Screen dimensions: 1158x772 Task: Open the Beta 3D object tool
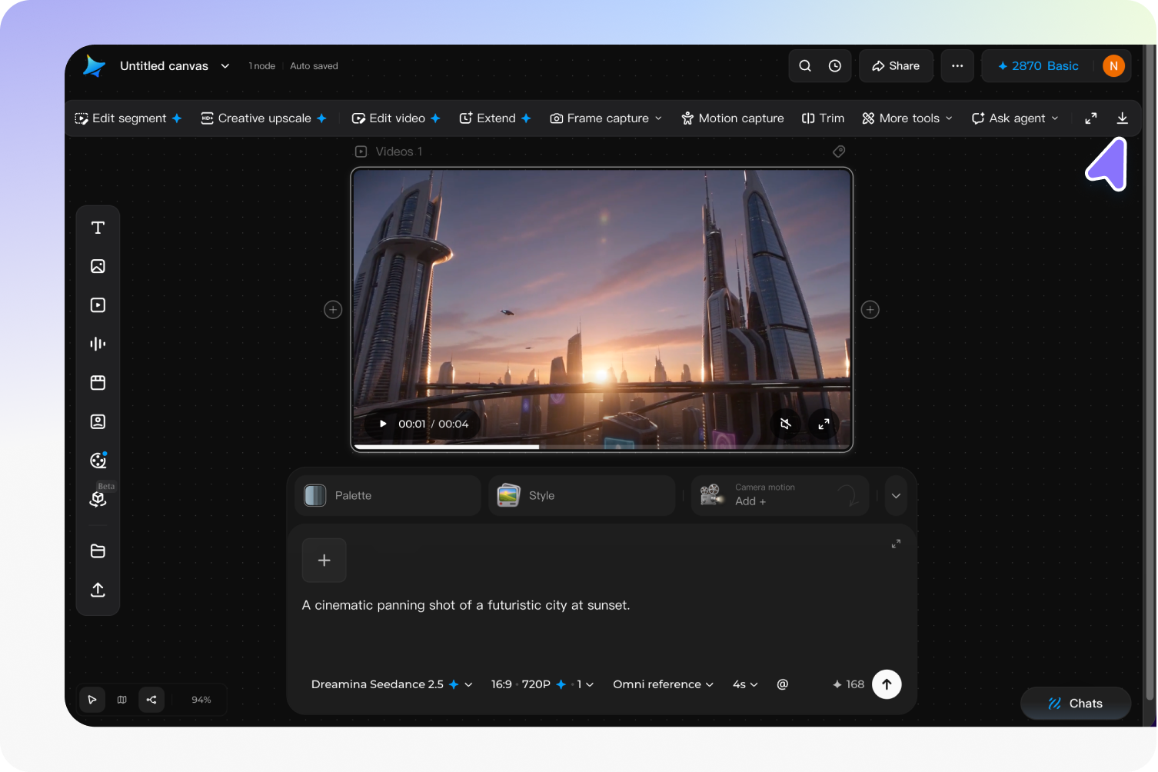[x=98, y=499]
